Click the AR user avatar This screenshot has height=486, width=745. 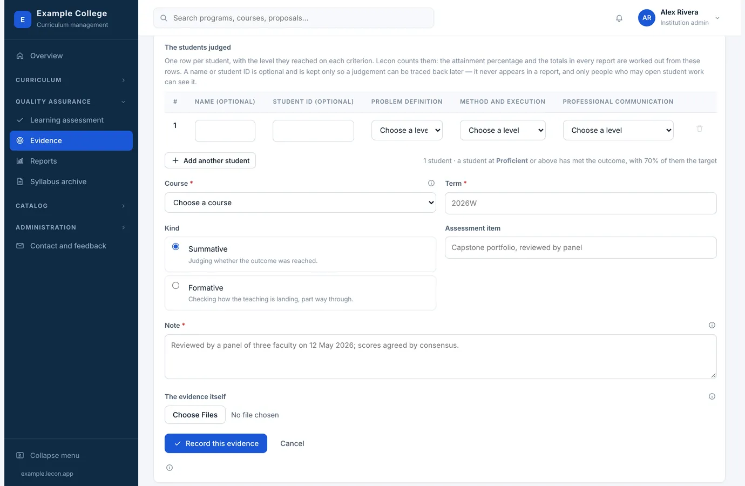[x=647, y=18]
